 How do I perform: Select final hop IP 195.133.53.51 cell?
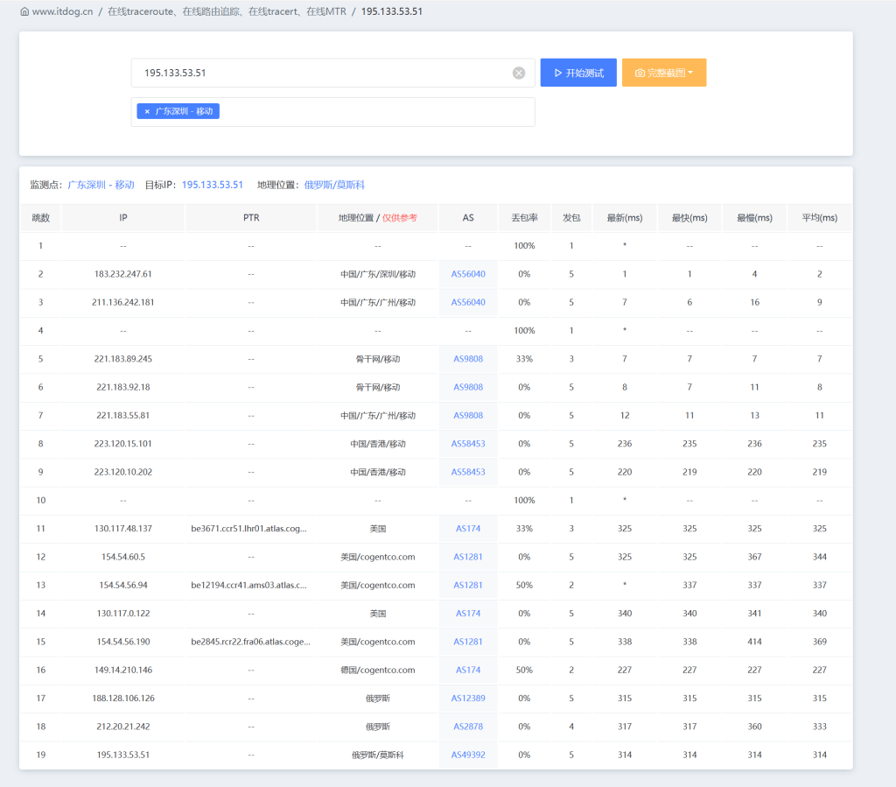pos(122,755)
